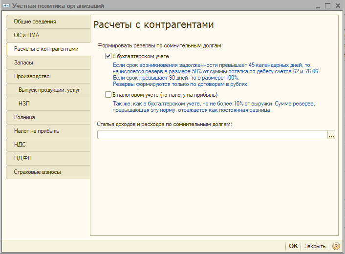Select the 'Расчеты с контрагентами' tab
Screen dimensions: 345x254
(x=48, y=49)
